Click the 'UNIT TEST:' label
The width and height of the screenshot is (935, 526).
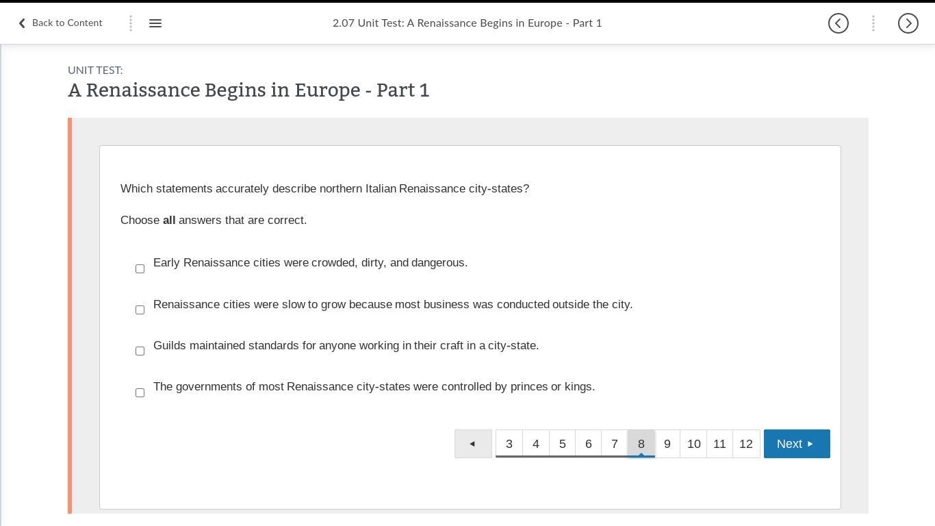(95, 71)
